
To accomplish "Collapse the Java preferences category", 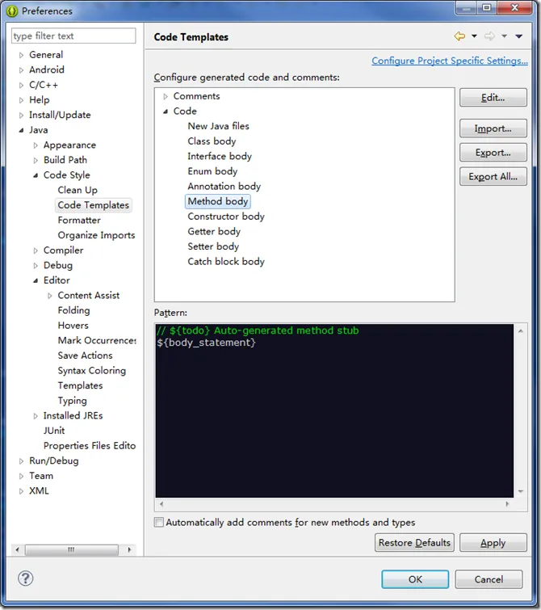I will pyautogui.click(x=22, y=130).
